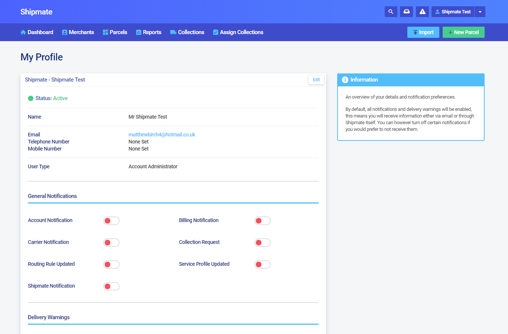Toggle the Account Notification switch
The image size is (508, 334).
(x=111, y=221)
